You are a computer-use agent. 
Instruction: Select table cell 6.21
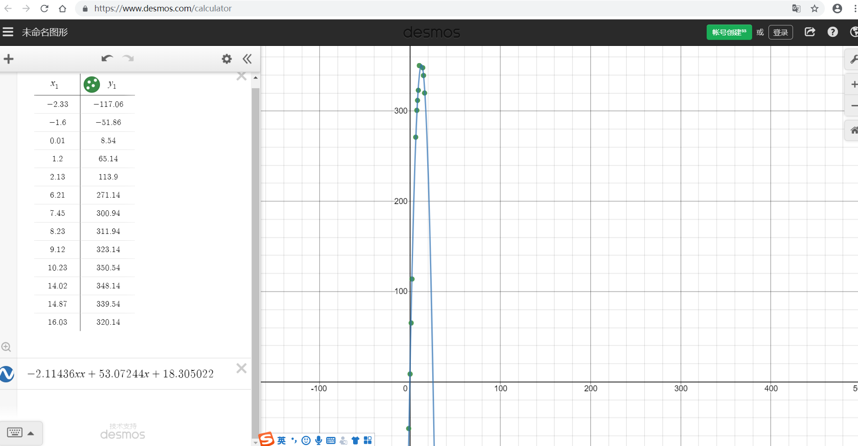(x=57, y=195)
